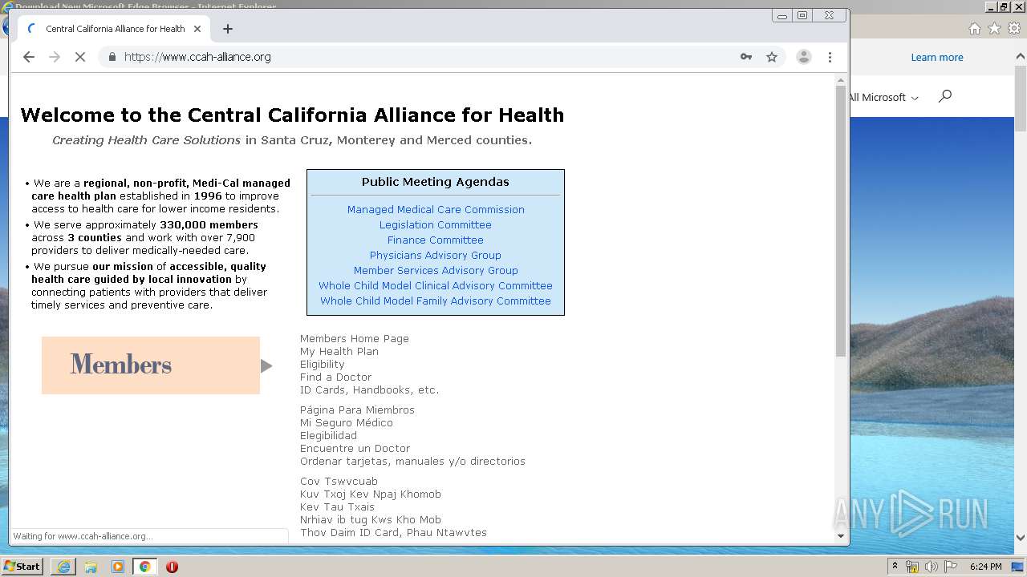Open Internet Explorer home icon
The image size is (1027, 577).
(x=975, y=29)
